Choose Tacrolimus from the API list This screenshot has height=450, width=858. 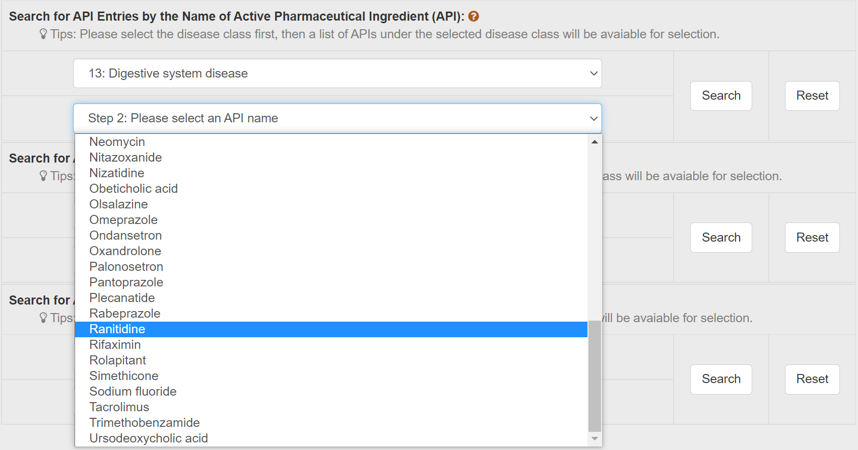click(119, 407)
